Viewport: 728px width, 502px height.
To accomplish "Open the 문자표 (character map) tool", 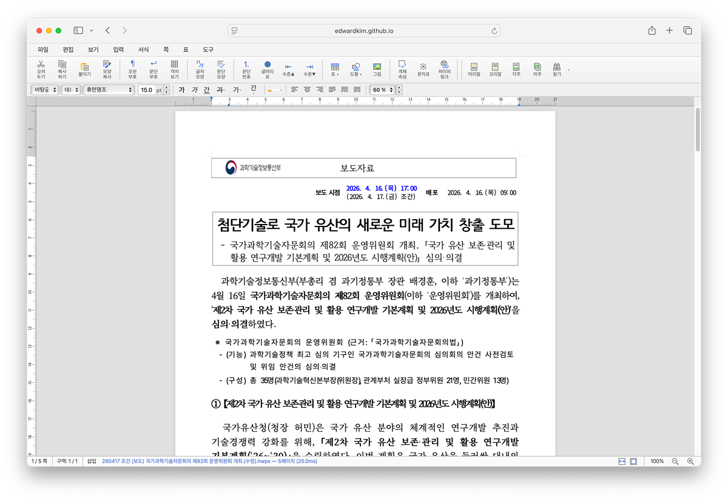I will 423,69.
